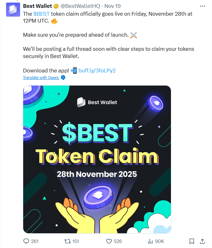Screen dimensions: 212x248
Task: Like the post with heart icon
Action: [x=109, y=241]
